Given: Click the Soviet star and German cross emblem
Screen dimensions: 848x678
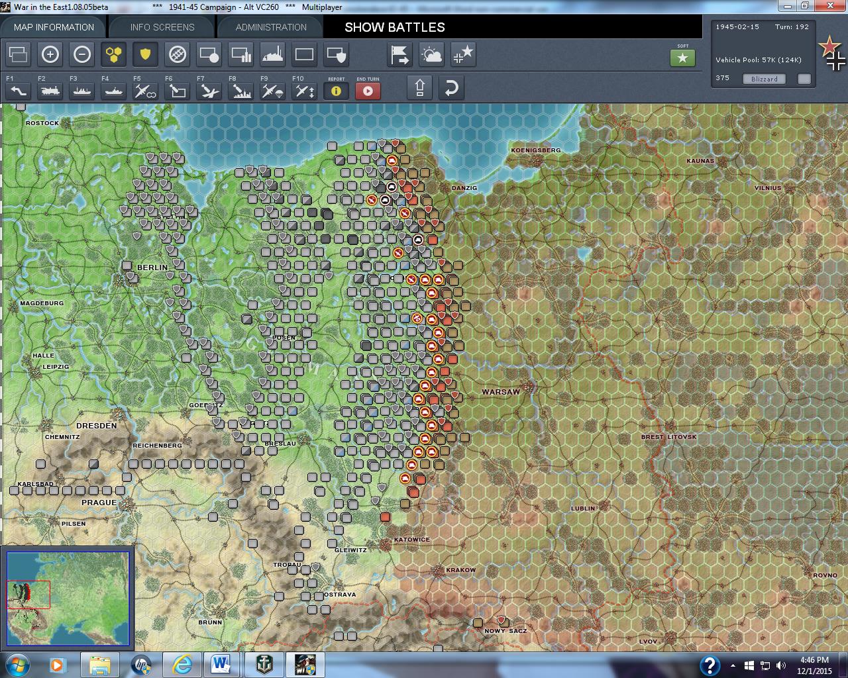Looking at the screenshot, I should tap(831, 53).
